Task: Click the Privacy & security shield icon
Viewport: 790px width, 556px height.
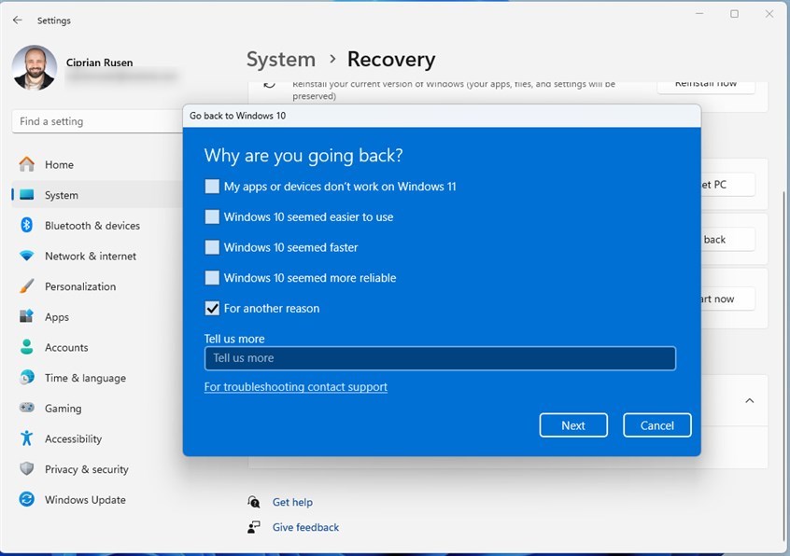Action: pyautogui.click(x=27, y=468)
